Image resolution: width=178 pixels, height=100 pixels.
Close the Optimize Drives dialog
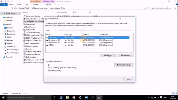pyautogui.click(x=127, y=80)
